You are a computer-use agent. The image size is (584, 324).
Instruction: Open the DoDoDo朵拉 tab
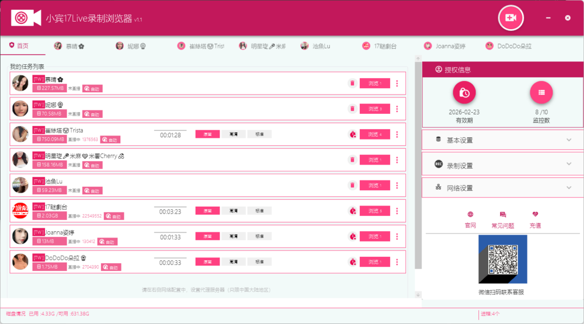pos(509,46)
